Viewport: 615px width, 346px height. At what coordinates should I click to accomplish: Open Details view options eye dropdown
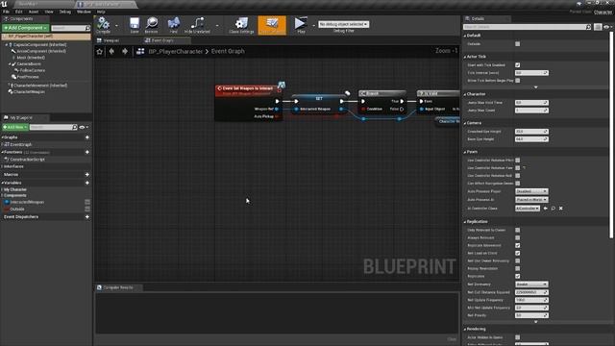[x=607, y=27]
